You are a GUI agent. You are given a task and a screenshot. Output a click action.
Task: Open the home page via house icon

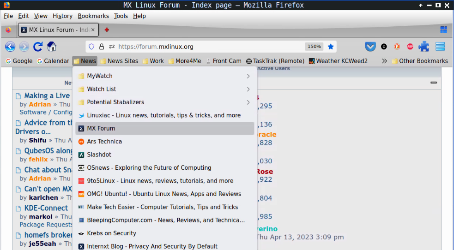pyautogui.click(x=52, y=47)
